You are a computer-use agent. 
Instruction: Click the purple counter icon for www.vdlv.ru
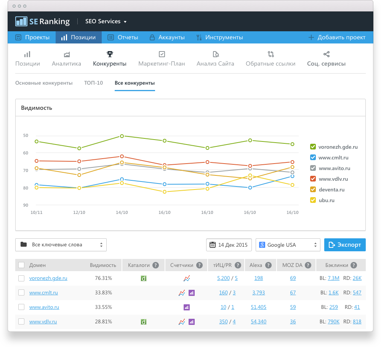coord(192,322)
